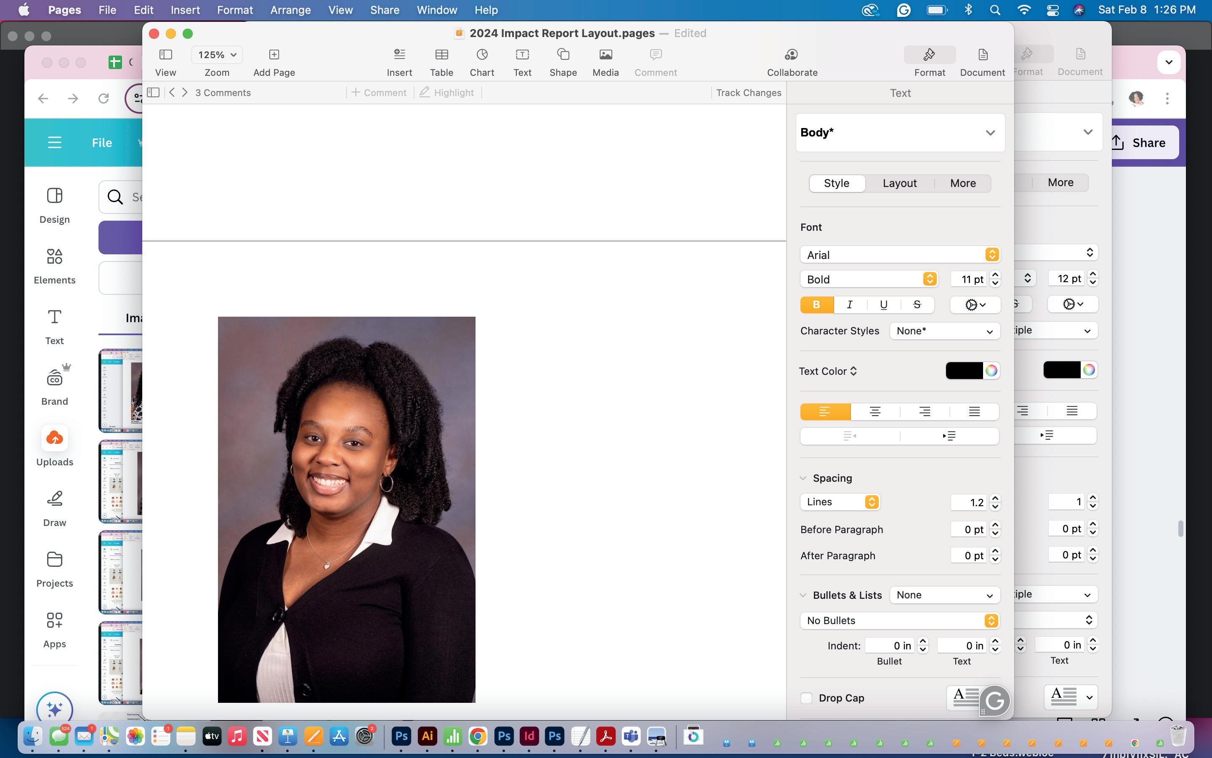Click the Collaborate icon
This screenshot has width=1212, height=758.
pyautogui.click(x=791, y=55)
